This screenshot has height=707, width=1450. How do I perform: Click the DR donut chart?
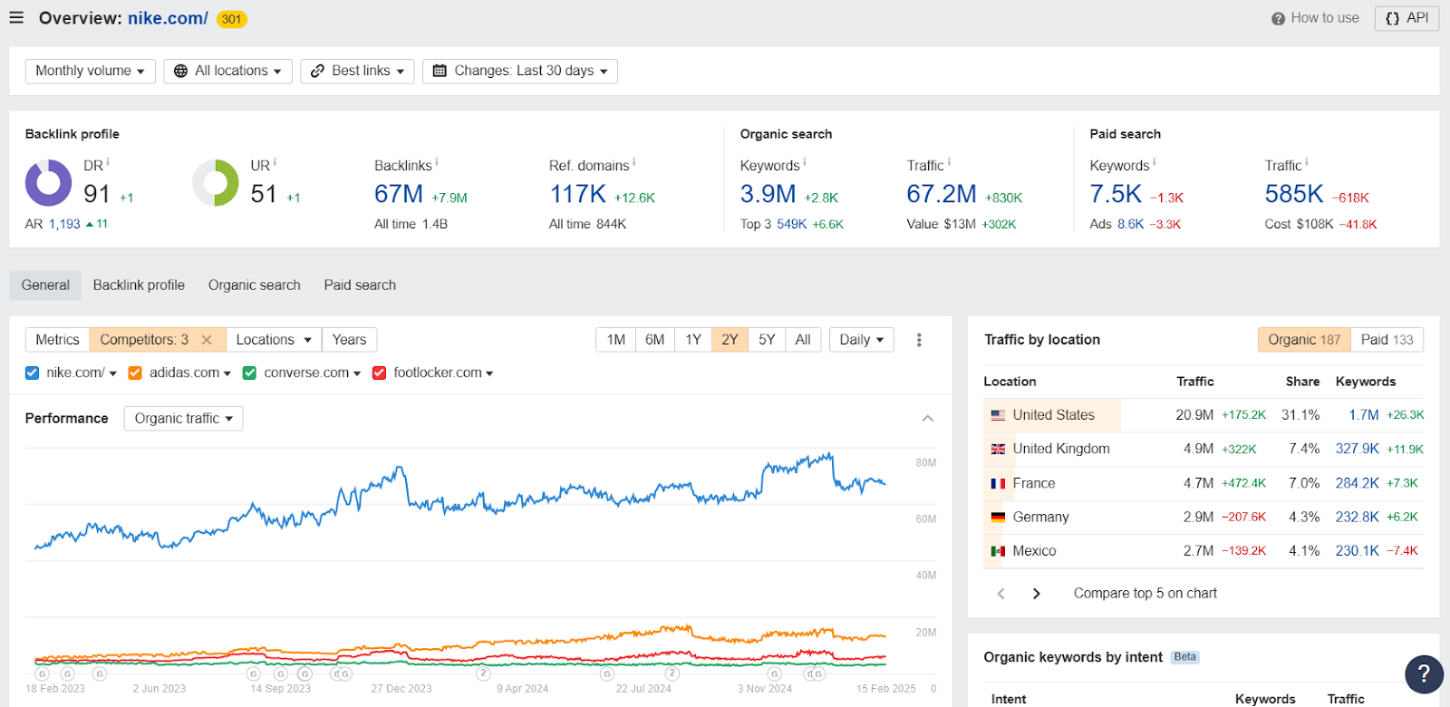(48, 183)
